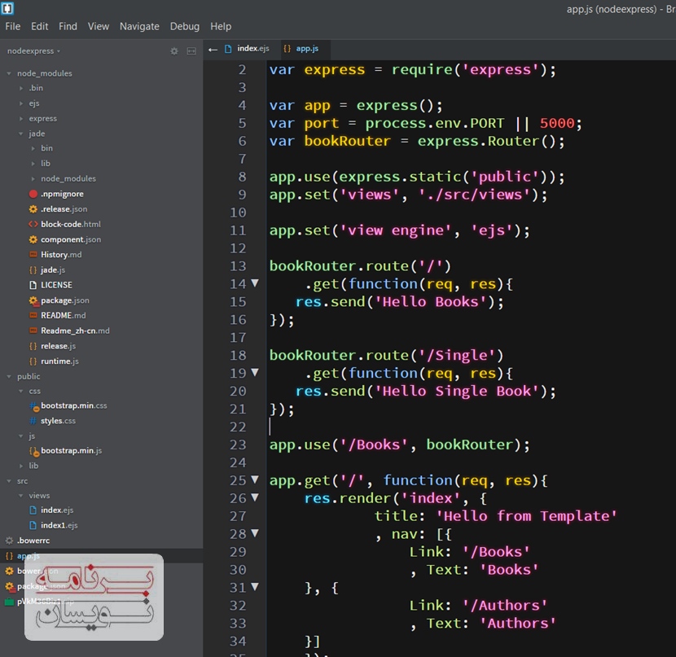This screenshot has height=657, width=676.
Task: Expand the .bin folder
Action: (21, 88)
